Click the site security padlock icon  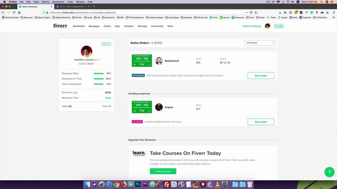coord(47,12)
